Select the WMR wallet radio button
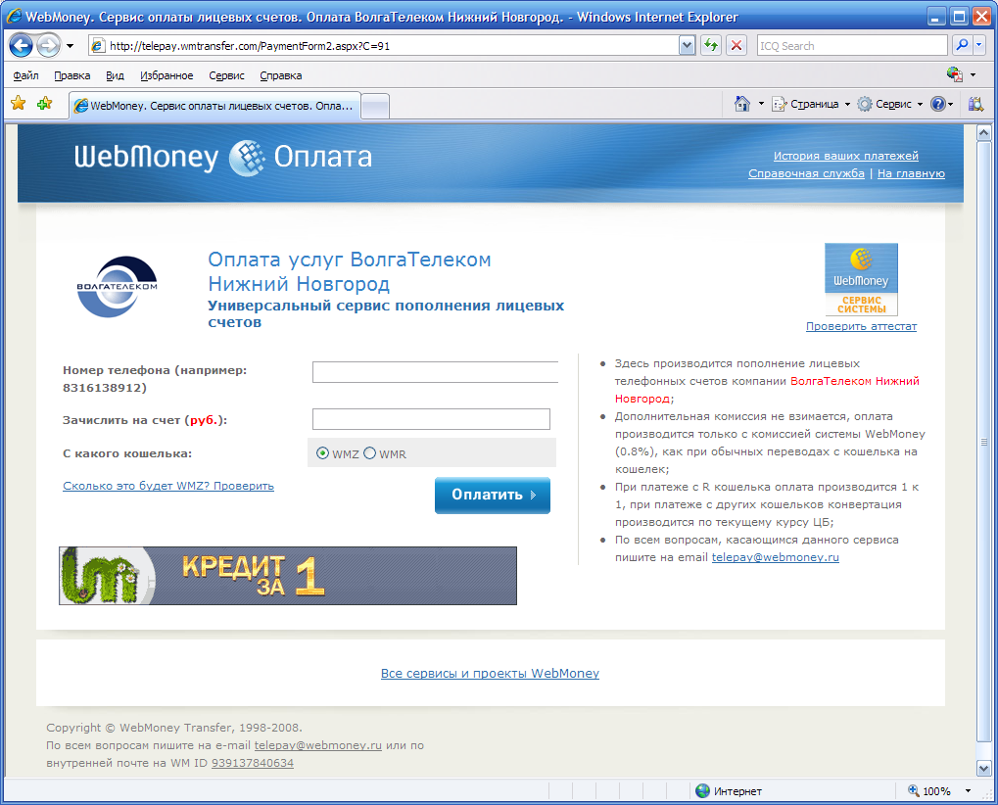The width and height of the screenshot is (998, 805). 370,453
